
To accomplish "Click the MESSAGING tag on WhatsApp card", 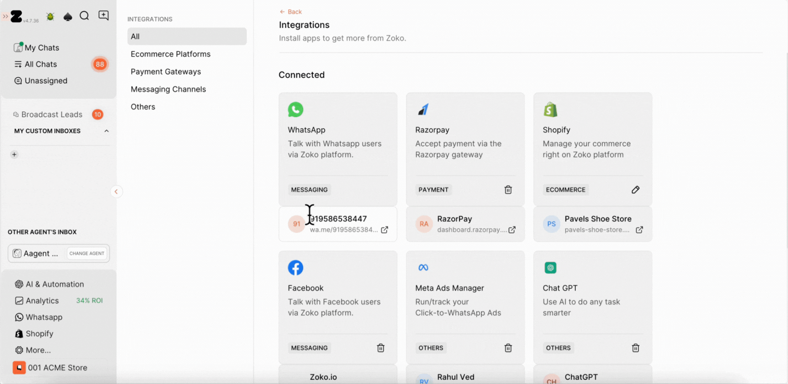I will (x=309, y=190).
